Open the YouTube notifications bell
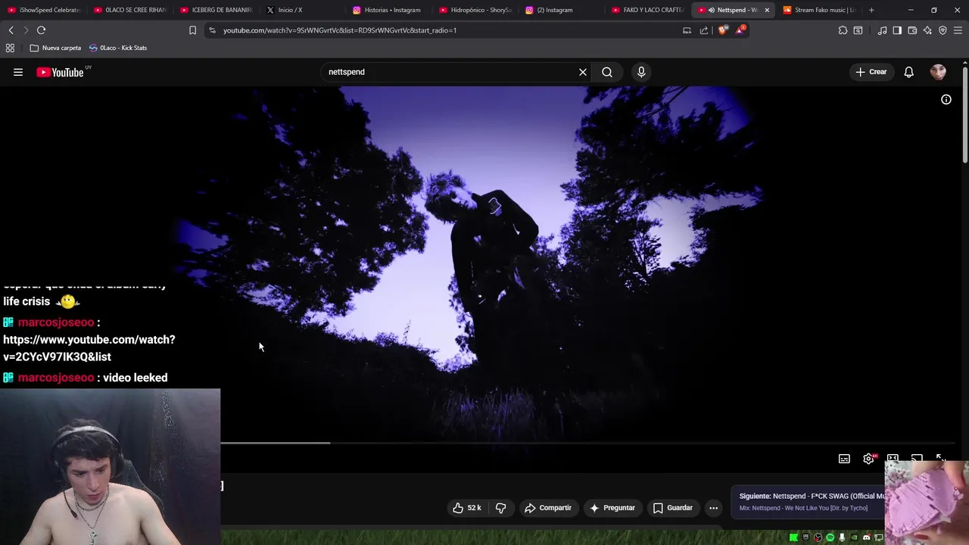Screen dimensions: 969x545 pos(909,72)
